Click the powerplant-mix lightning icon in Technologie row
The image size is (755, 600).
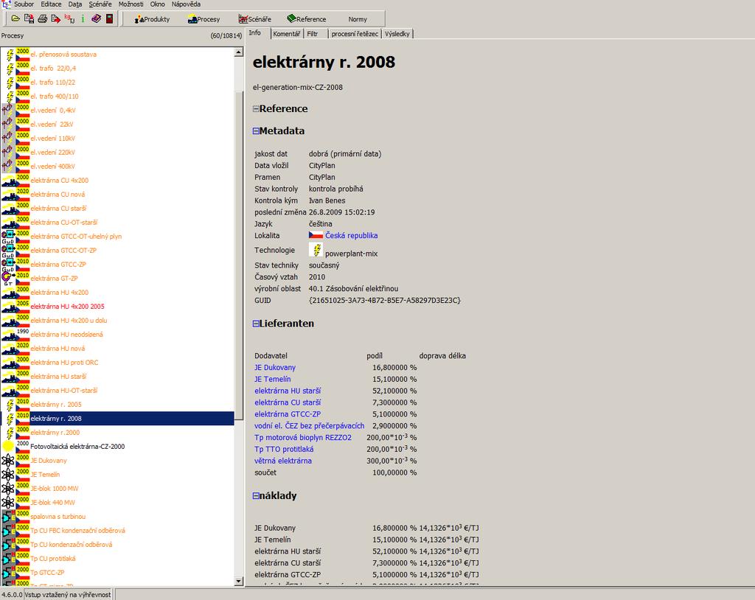click(316, 250)
